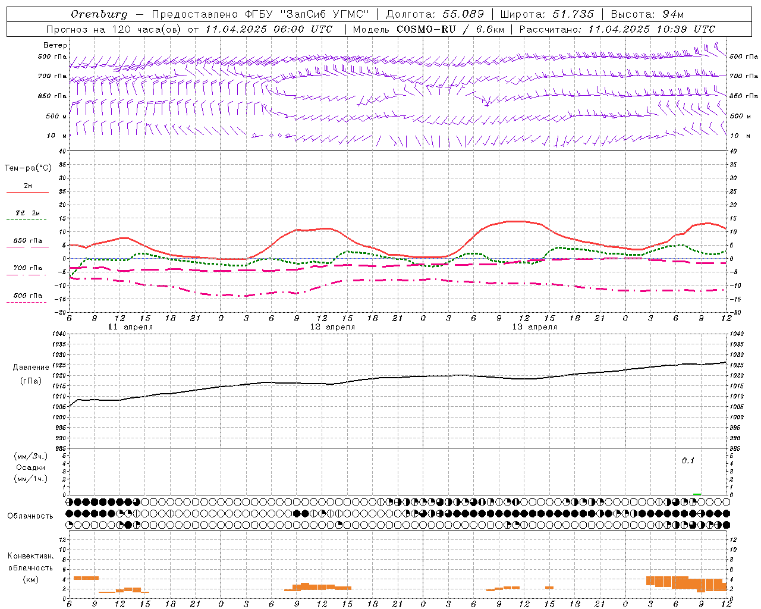Image resolution: width=761 pixels, height=609 pixels.
Task: Click the 'Осадки' precipitation label
Action: pos(30,467)
